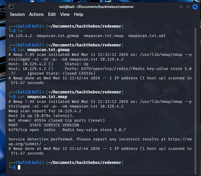Click nmapscan.txt.nmap in ls output

104,36
